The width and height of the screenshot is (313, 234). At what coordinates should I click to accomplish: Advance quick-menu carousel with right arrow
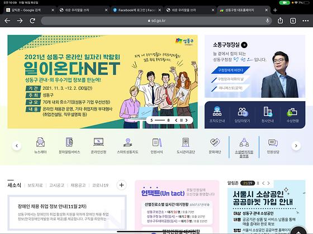[x=296, y=146]
